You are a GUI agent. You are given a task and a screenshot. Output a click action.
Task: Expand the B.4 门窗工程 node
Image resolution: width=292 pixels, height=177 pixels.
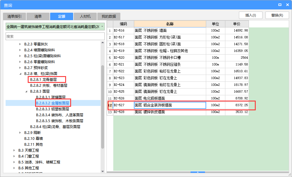point(14,156)
